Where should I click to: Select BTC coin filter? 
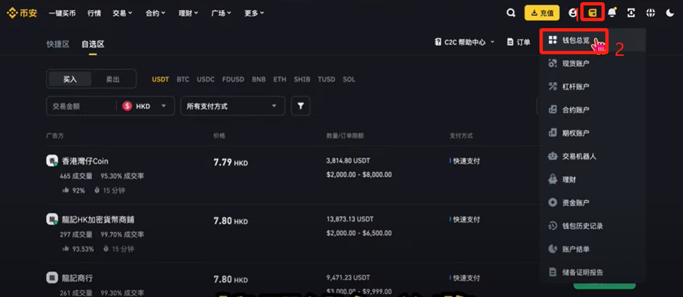183,79
